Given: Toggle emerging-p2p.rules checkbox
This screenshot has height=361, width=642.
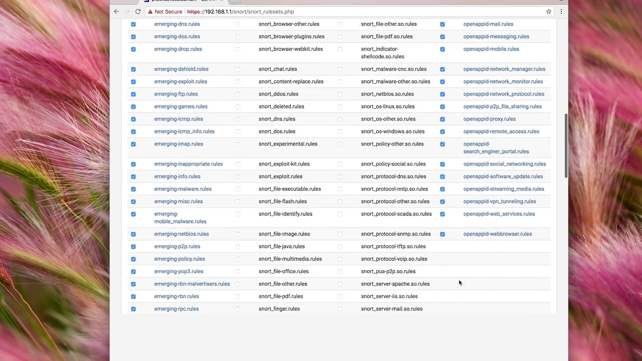Looking at the screenshot, I should coord(133,247).
